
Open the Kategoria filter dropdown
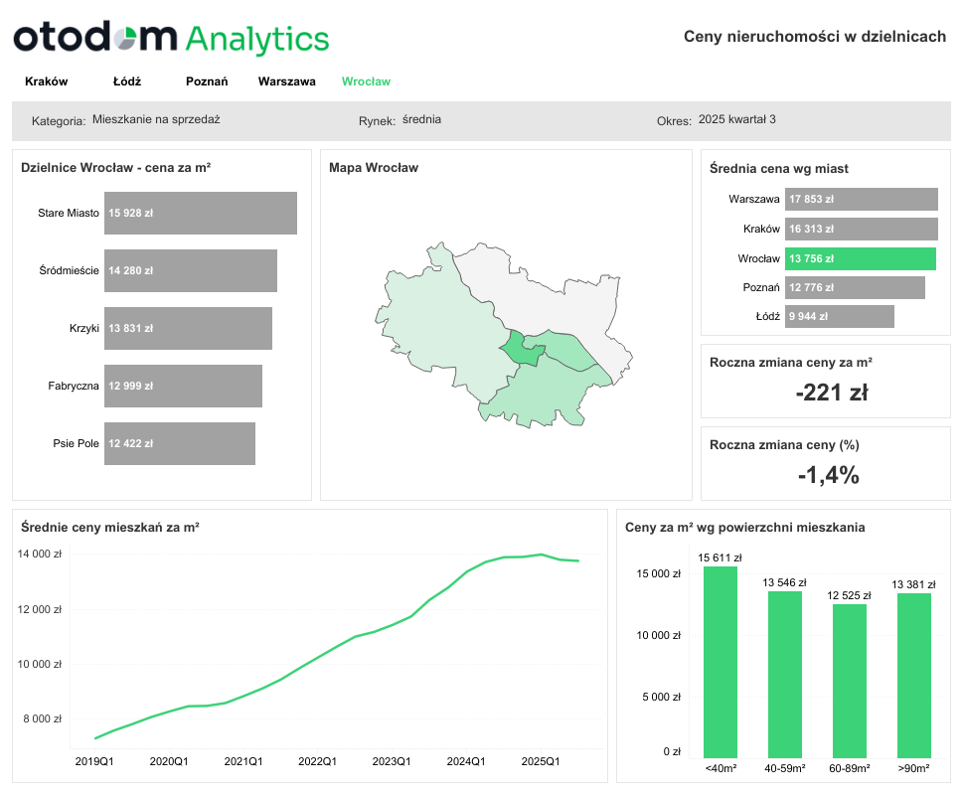click(x=156, y=120)
